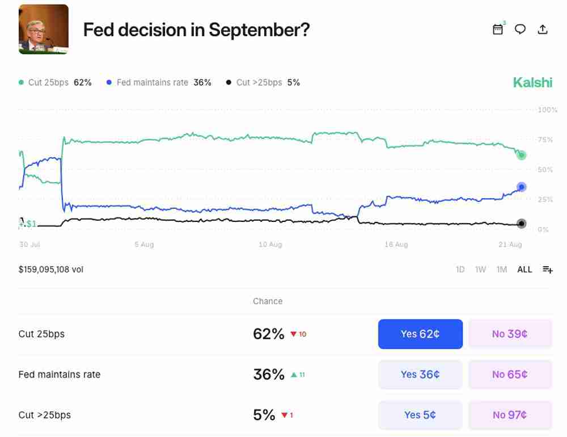
Task: Click No 65¢ for Fed maintains rate
Action: point(510,375)
